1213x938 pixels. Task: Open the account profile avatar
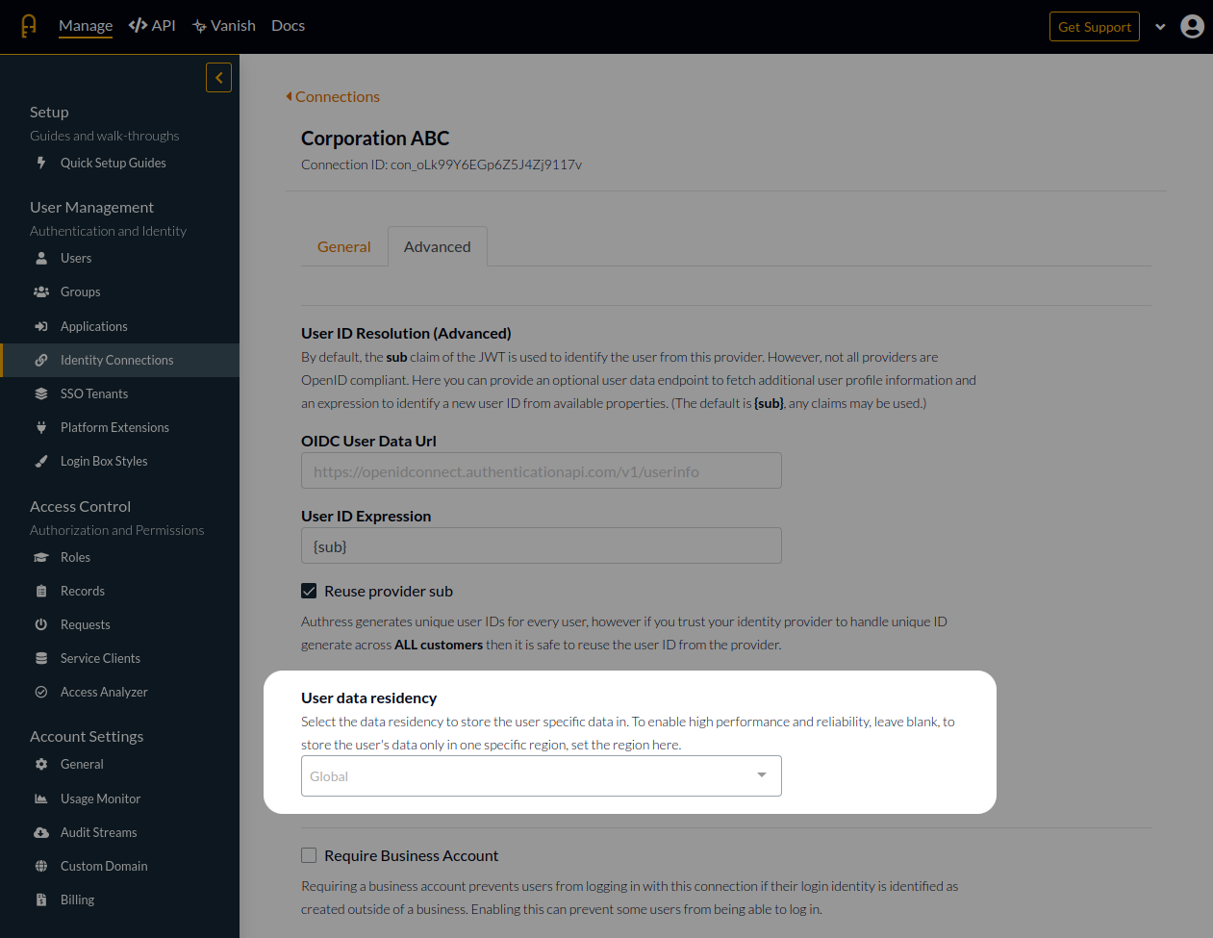[1192, 26]
